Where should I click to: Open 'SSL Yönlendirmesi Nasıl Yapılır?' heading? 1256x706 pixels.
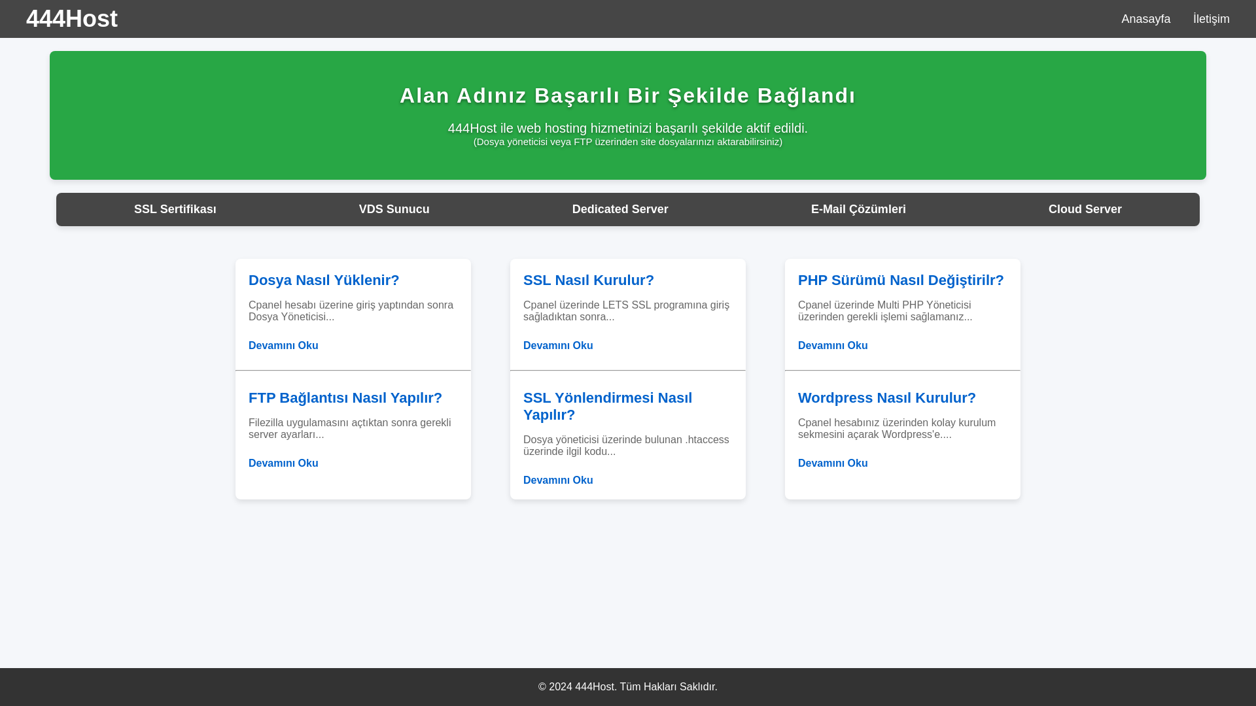click(x=608, y=406)
